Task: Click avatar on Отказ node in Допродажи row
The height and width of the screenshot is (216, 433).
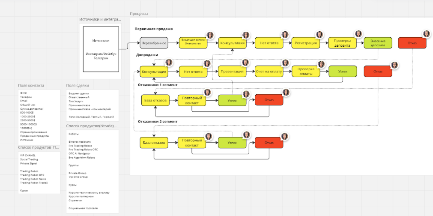Action: coord(394,65)
